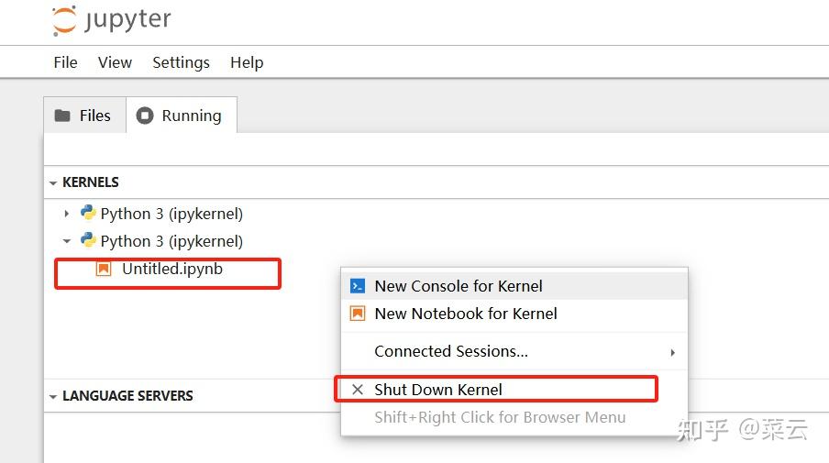The width and height of the screenshot is (829, 463).
Task: Collapse the second Python 3 kernel
Action: coord(66,241)
